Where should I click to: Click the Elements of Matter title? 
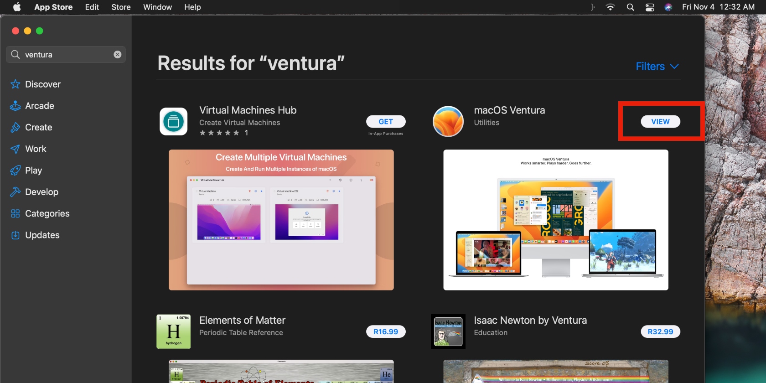click(243, 320)
